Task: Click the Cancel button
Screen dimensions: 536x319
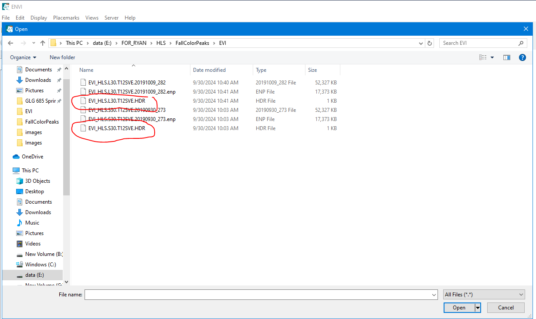Action: point(505,308)
